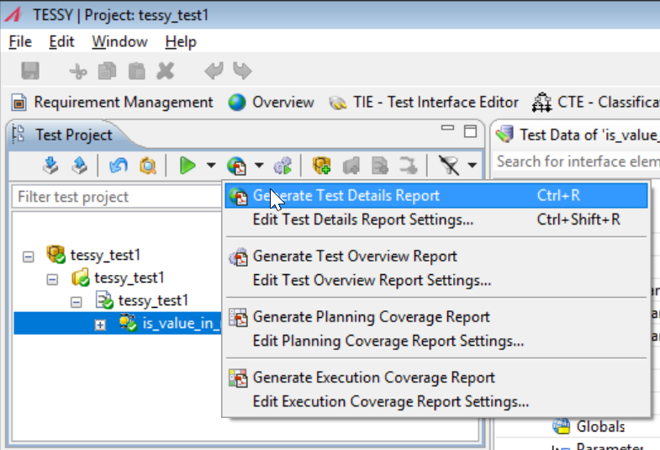Click the export up-arrow icon in Test Project

(79, 166)
